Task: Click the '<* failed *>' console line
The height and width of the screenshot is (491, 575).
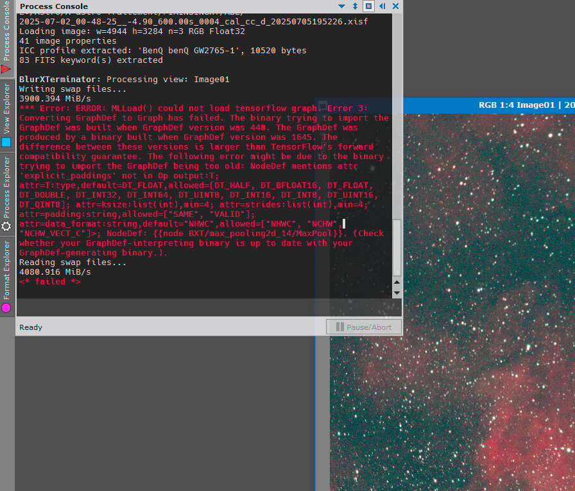Action: [x=50, y=282]
